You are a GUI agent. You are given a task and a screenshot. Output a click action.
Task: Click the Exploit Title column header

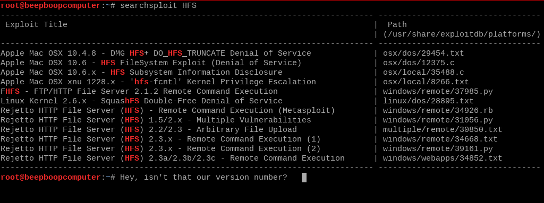click(x=36, y=25)
